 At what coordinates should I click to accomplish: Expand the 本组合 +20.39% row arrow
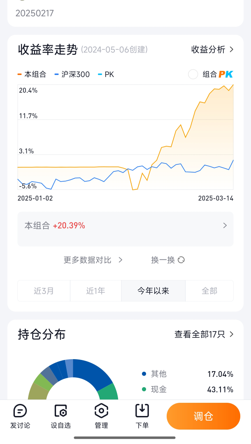coord(225,225)
